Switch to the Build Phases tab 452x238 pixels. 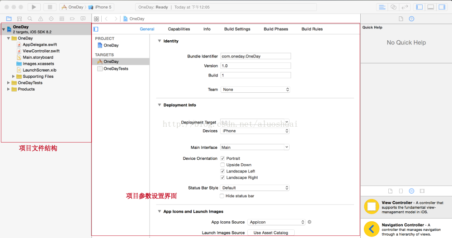click(276, 29)
